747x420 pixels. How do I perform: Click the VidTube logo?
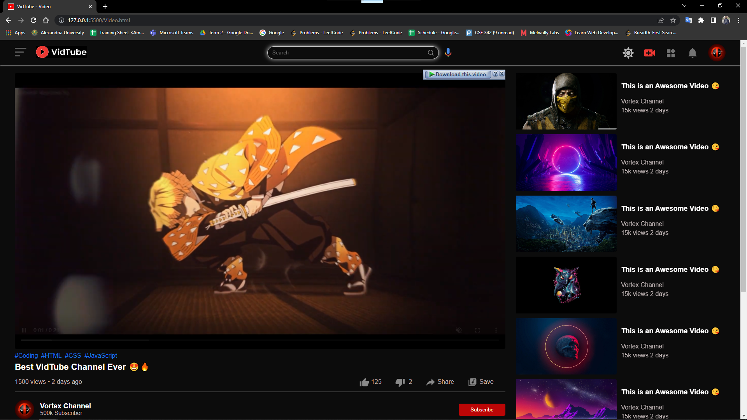(61, 52)
